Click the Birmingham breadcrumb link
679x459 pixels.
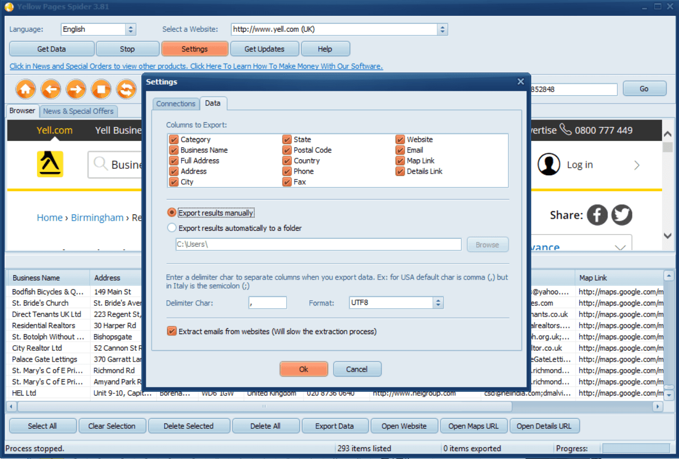(97, 218)
